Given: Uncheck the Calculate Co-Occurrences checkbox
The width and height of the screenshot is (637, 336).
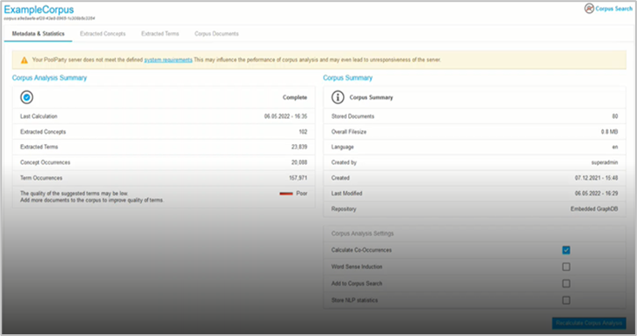Looking at the screenshot, I should 566,250.
